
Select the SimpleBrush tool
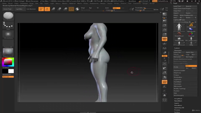point(191,25)
